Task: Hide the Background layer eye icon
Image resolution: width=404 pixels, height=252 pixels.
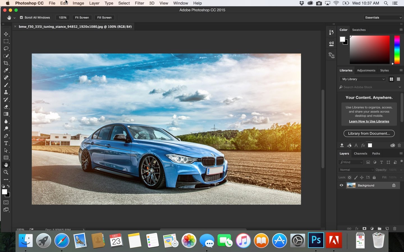Action: point(341,185)
